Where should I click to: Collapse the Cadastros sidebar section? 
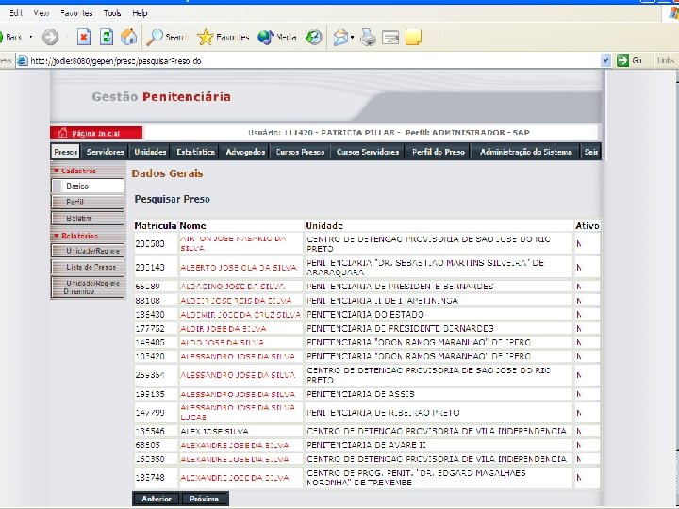[x=75, y=171]
